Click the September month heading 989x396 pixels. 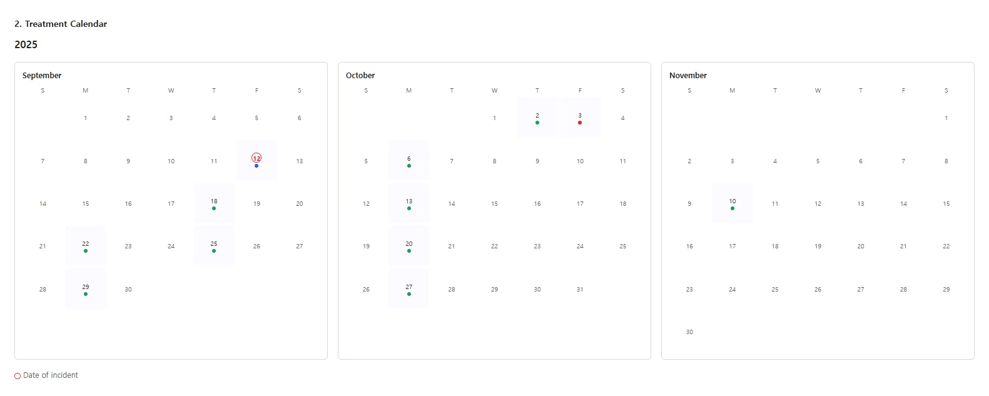click(x=42, y=75)
